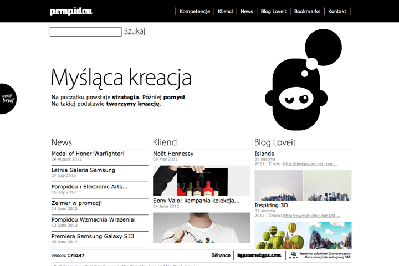Open news 'Pompidou Wzmacnia Wrażenia!'

pyautogui.click(x=94, y=219)
